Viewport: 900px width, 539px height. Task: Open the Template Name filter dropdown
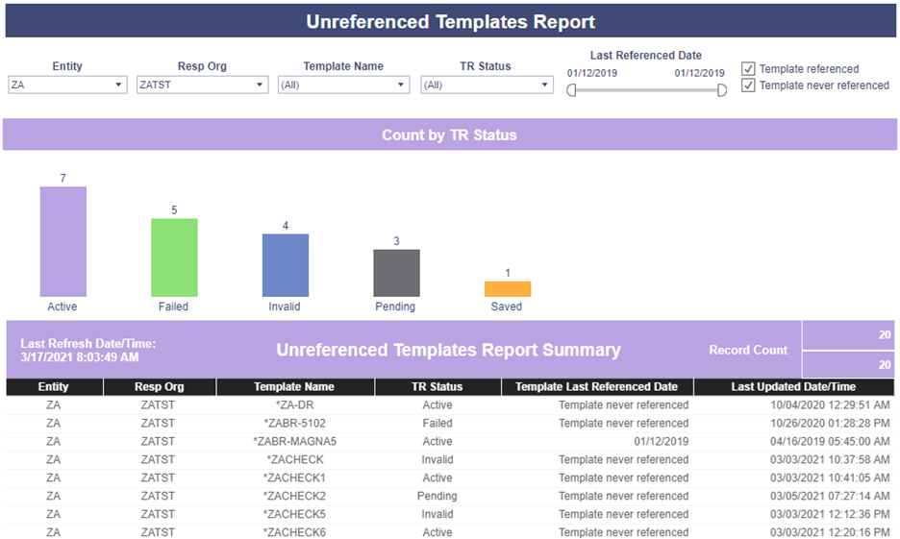pyautogui.click(x=343, y=85)
